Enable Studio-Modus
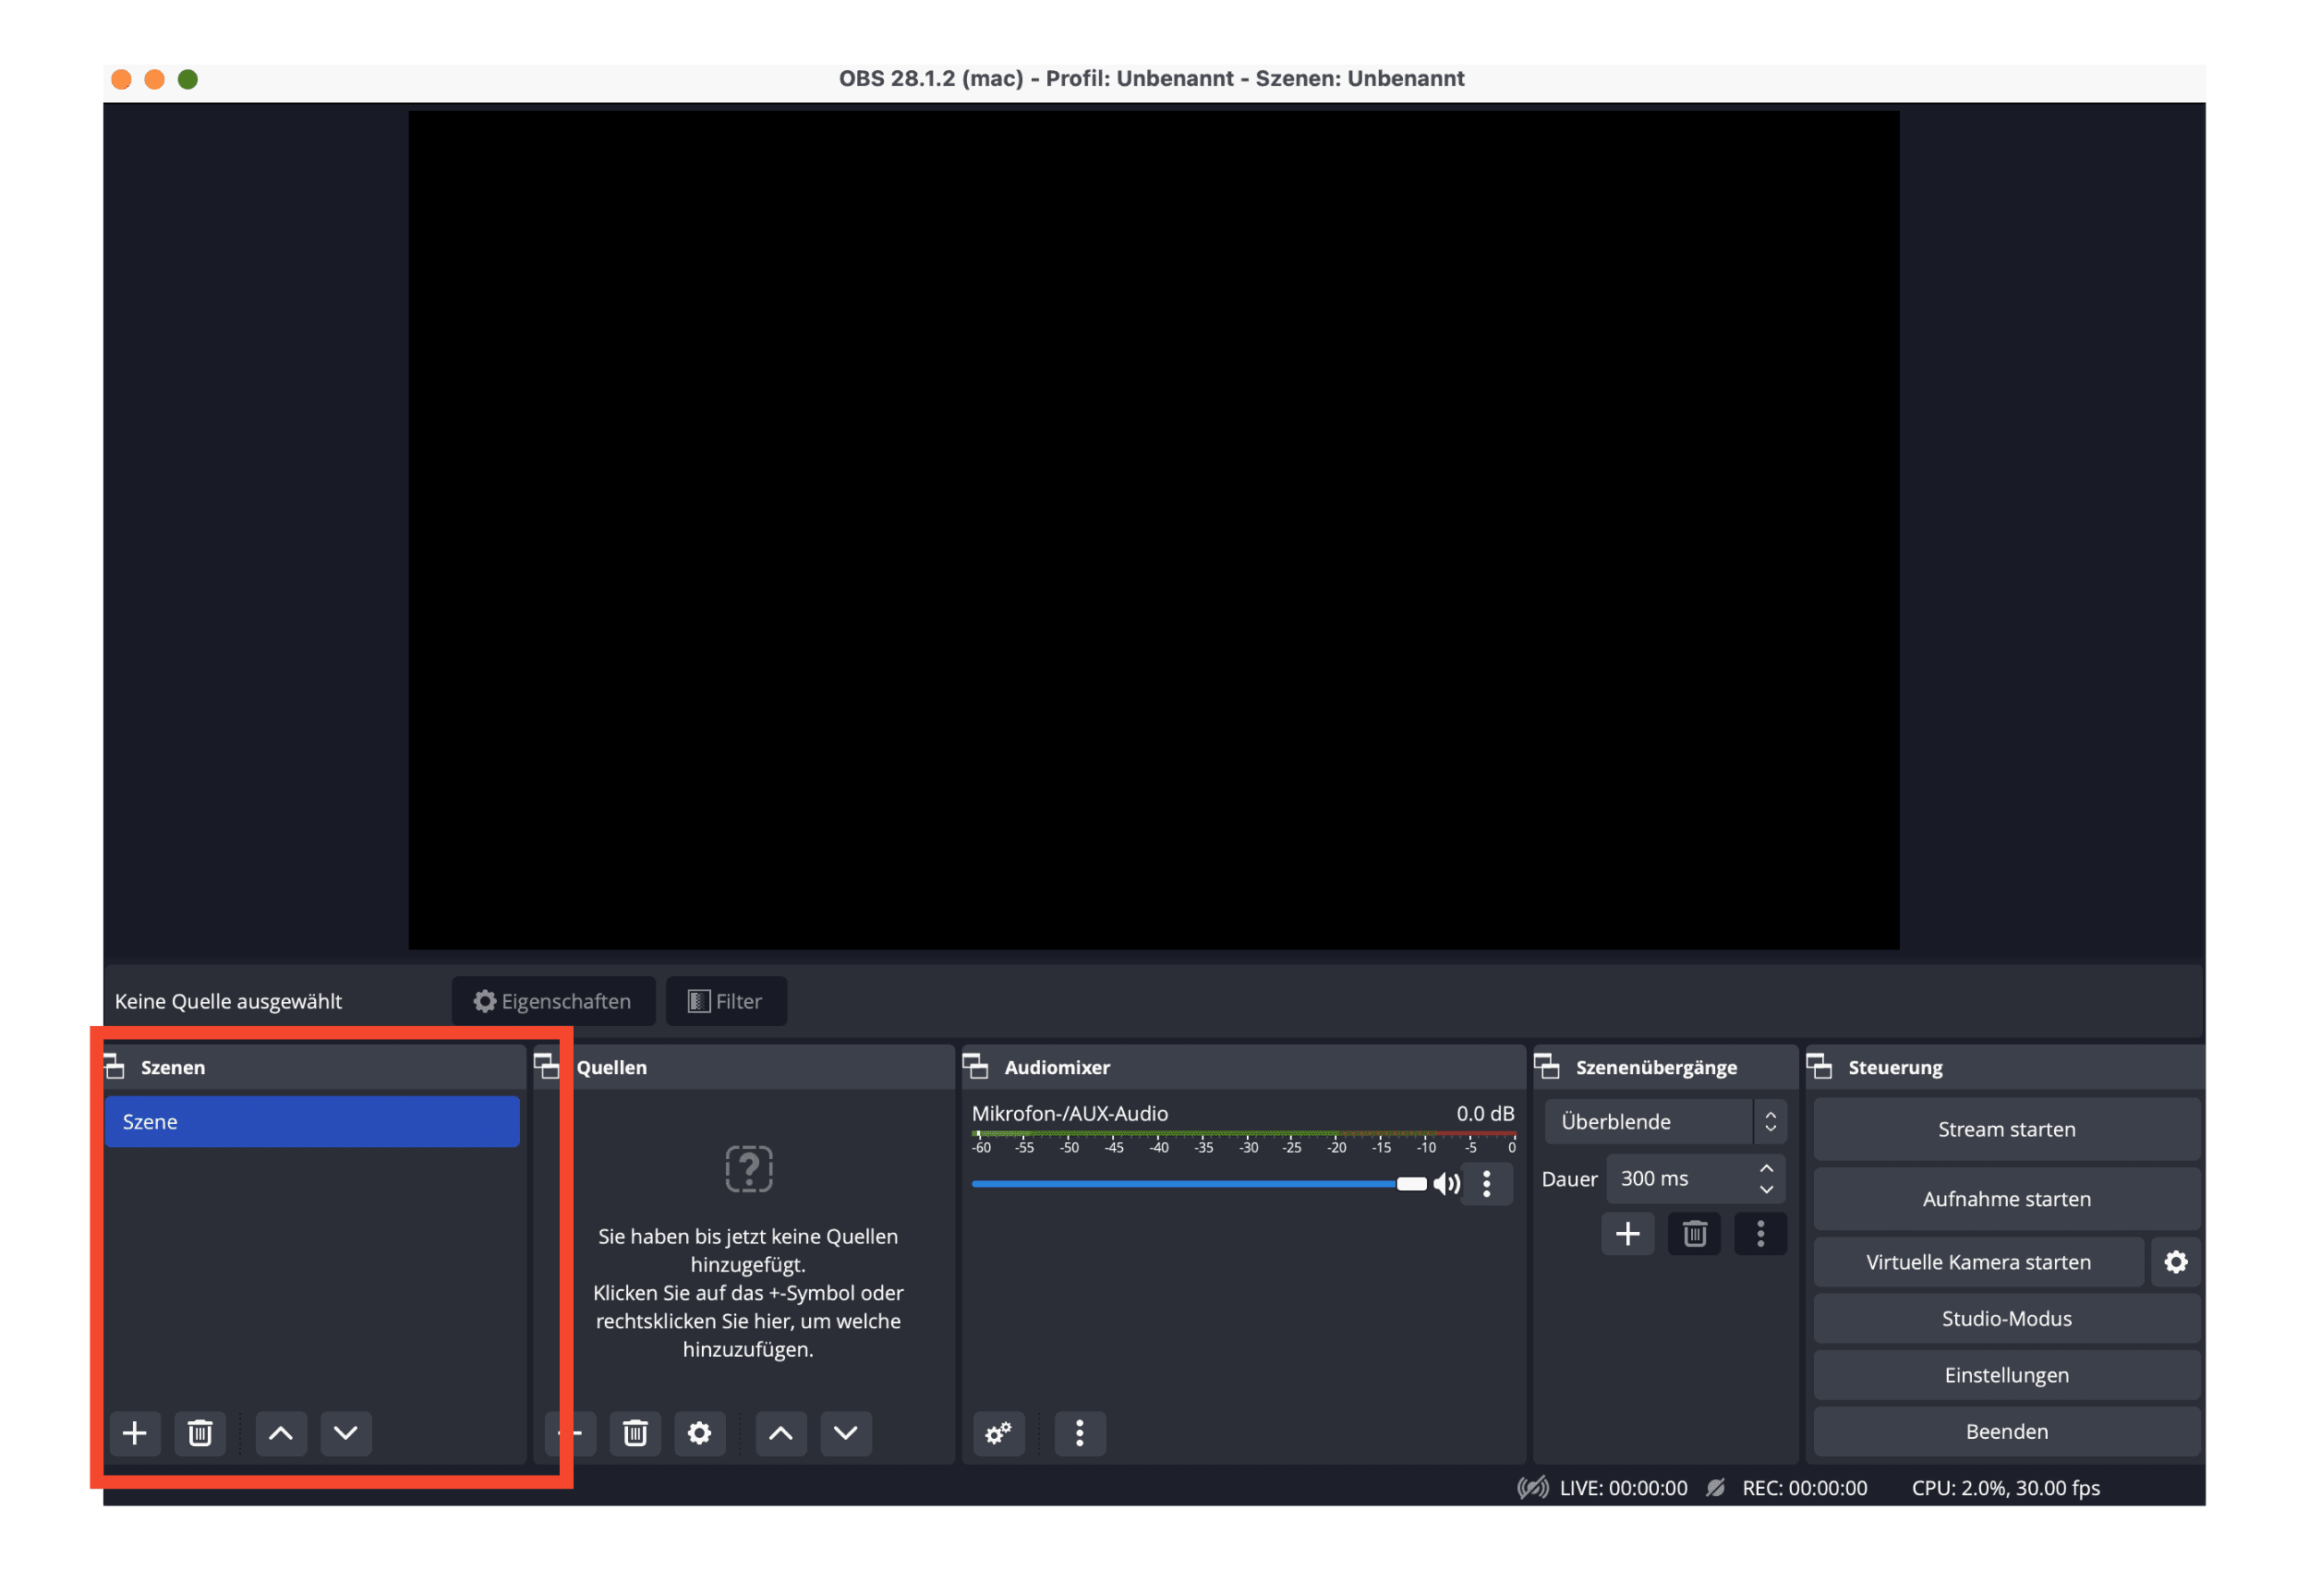 point(2007,1319)
